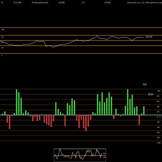Click the "SI & MR" header text

click(x=17, y=3)
